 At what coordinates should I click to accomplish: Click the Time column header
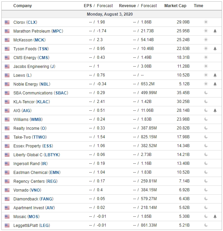(x=198, y=6)
